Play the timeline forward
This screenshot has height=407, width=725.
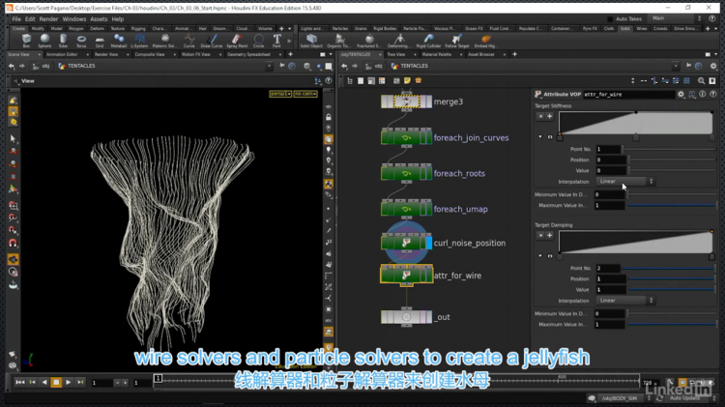click(69, 383)
